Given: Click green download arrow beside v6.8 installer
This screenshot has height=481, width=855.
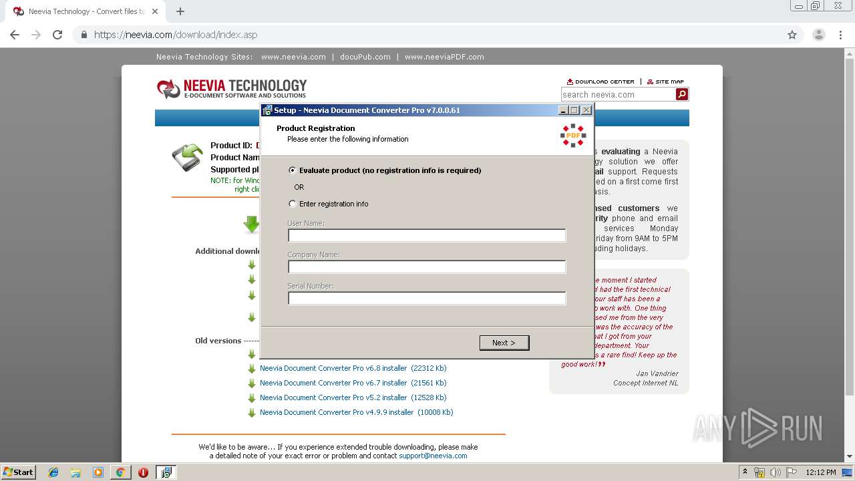Looking at the screenshot, I should pyautogui.click(x=252, y=369).
